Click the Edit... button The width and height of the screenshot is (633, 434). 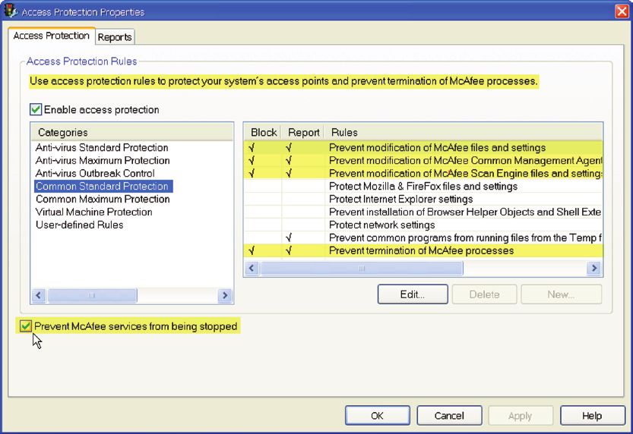coord(413,294)
